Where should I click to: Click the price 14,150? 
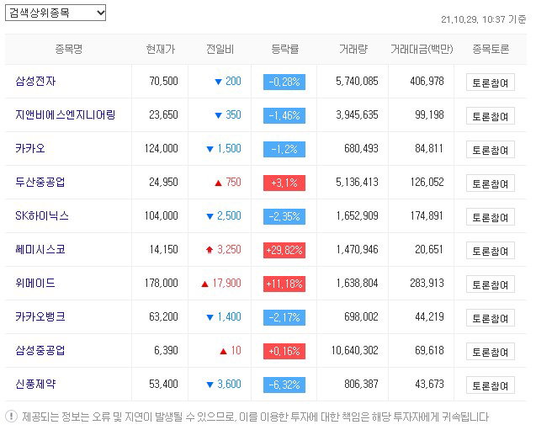coord(163,250)
